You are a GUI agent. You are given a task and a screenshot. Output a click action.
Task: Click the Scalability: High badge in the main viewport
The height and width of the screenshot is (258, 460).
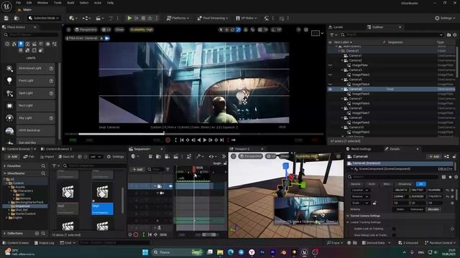click(142, 29)
